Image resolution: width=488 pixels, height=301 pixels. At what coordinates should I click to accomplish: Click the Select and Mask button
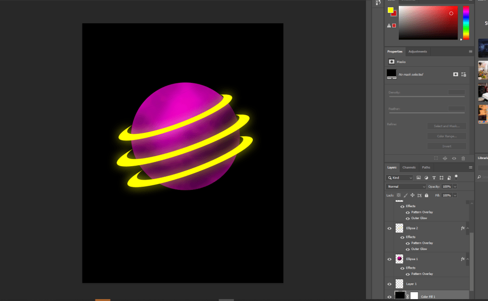click(446, 126)
